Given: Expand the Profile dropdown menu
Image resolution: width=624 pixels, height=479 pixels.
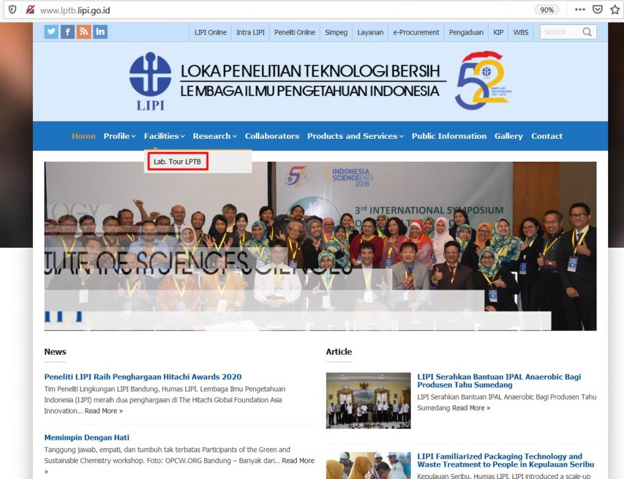Looking at the screenshot, I should pyautogui.click(x=119, y=136).
